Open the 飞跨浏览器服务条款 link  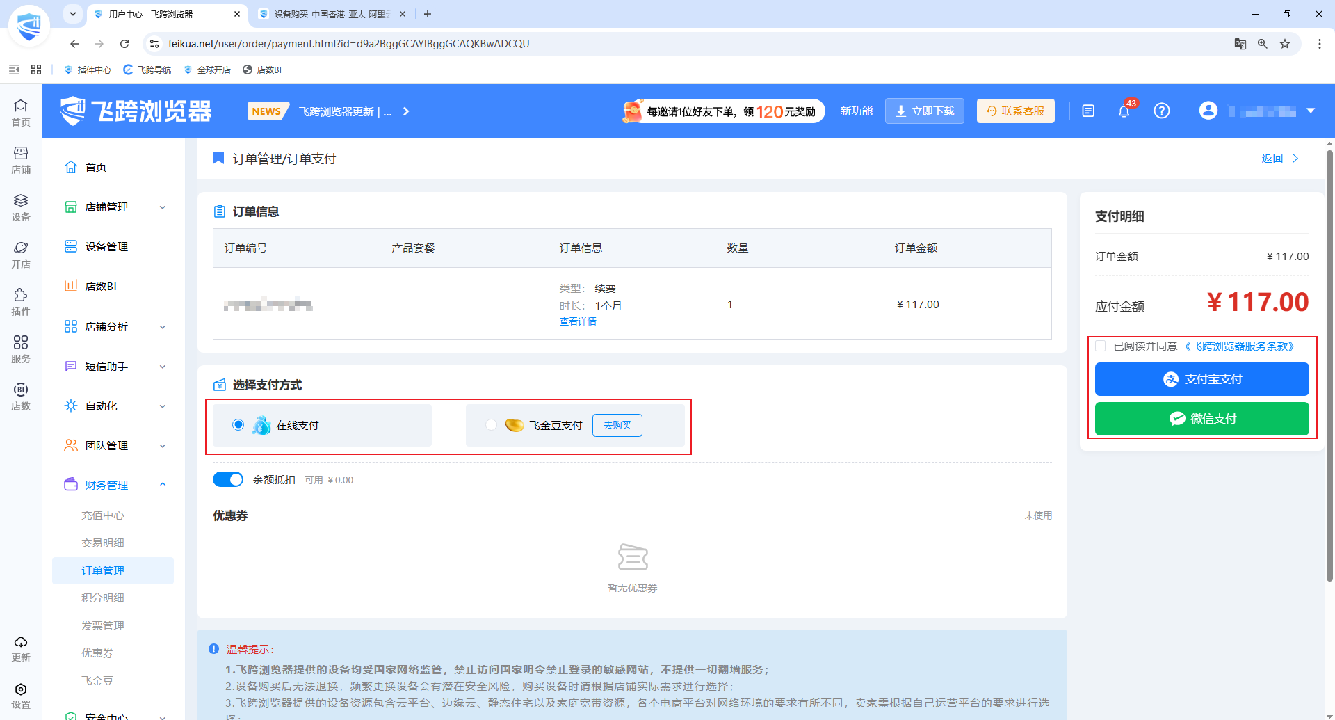coord(1239,346)
